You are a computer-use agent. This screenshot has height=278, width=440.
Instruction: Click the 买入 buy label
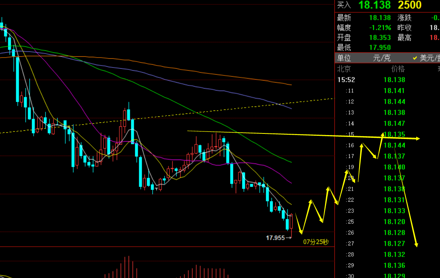(x=344, y=5)
